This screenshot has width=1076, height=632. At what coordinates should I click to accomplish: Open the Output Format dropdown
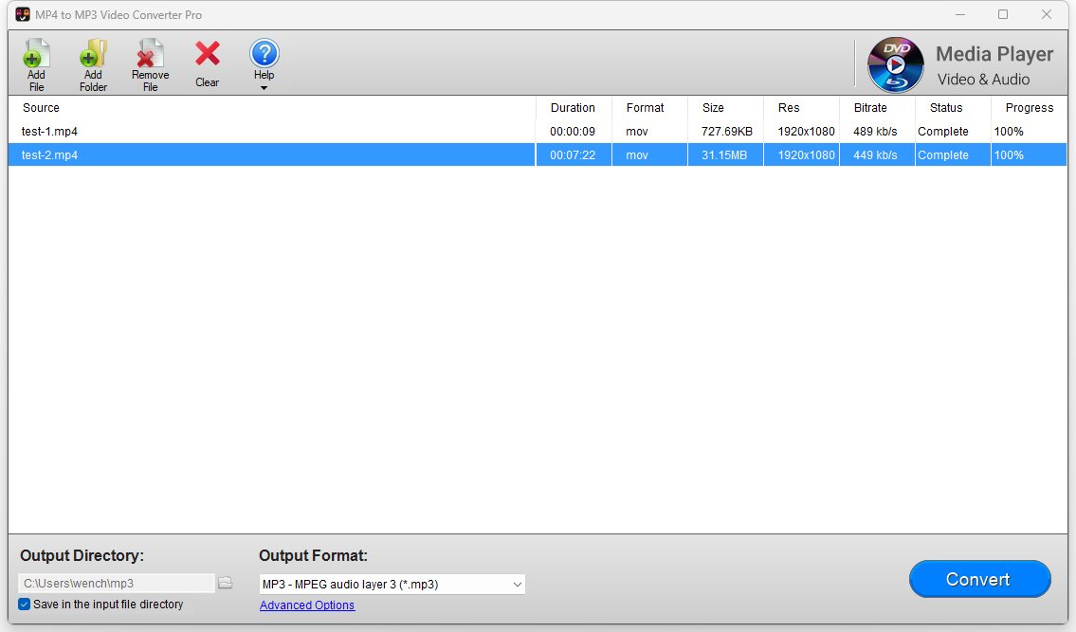point(516,584)
